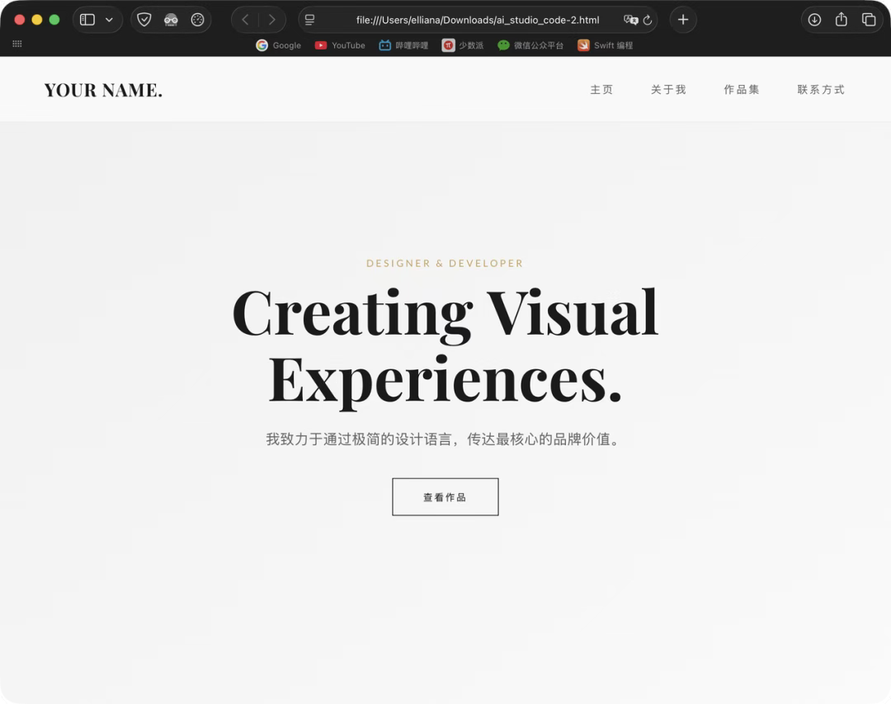Go forward with the forward arrow

pyautogui.click(x=272, y=20)
